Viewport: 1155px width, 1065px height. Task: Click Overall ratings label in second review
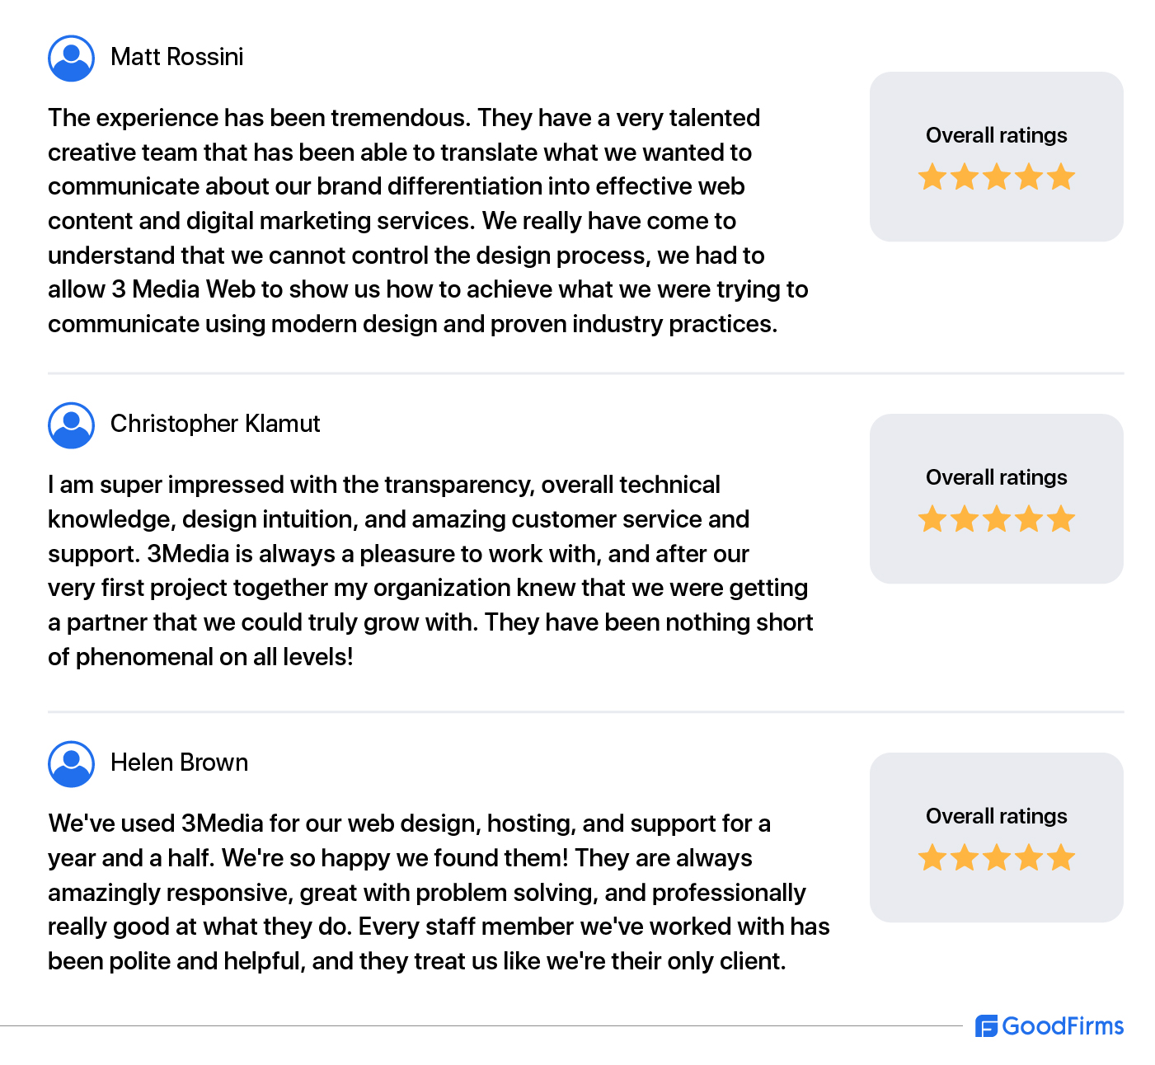(997, 477)
